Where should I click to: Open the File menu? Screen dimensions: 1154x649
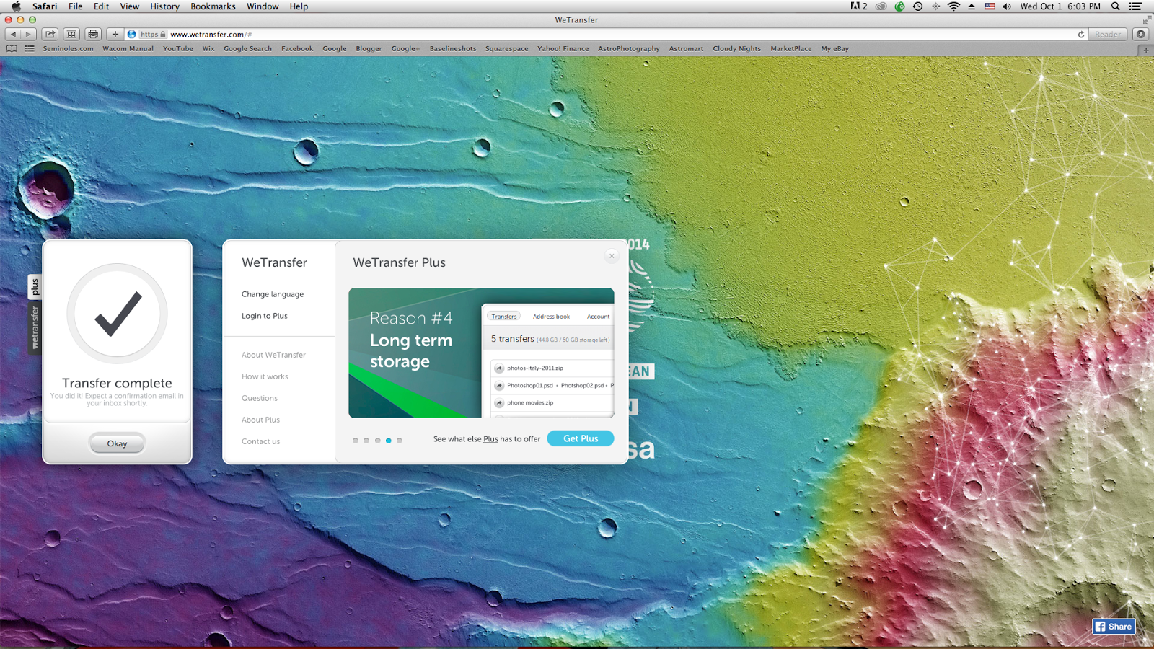75,6
